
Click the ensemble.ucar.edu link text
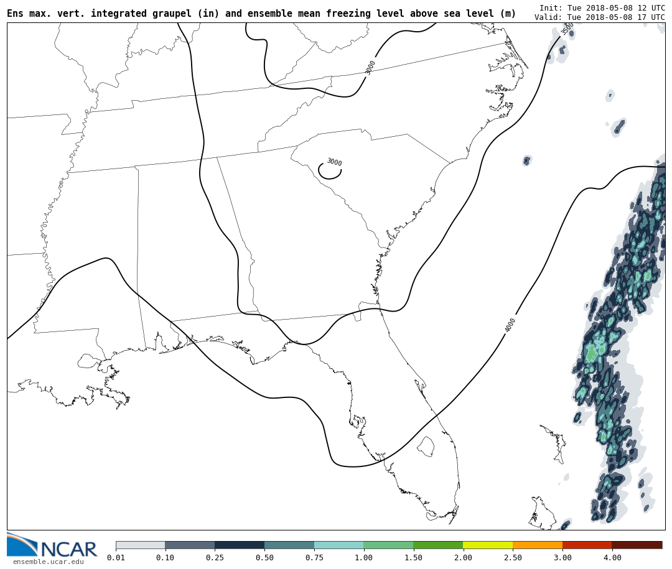pyautogui.click(x=48, y=562)
